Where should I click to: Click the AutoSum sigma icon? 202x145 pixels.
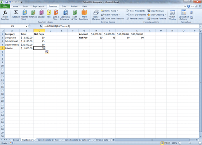16,12
